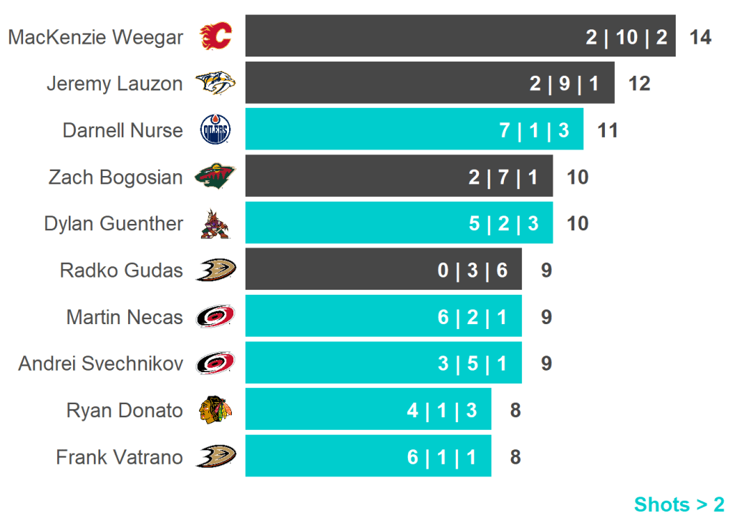Click the Dylan Guenther player name
The width and height of the screenshot is (733, 523).
coord(114,223)
